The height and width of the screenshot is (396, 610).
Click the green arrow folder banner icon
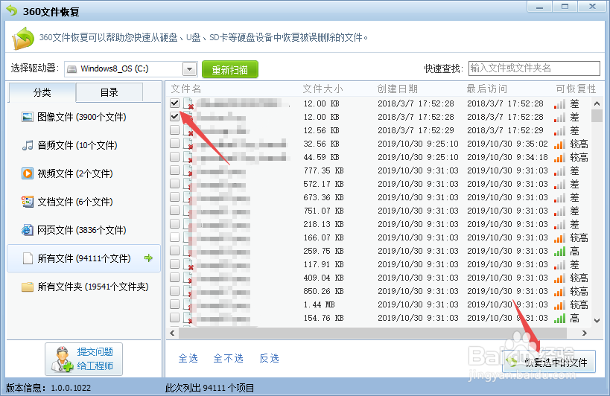click(23, 38)
